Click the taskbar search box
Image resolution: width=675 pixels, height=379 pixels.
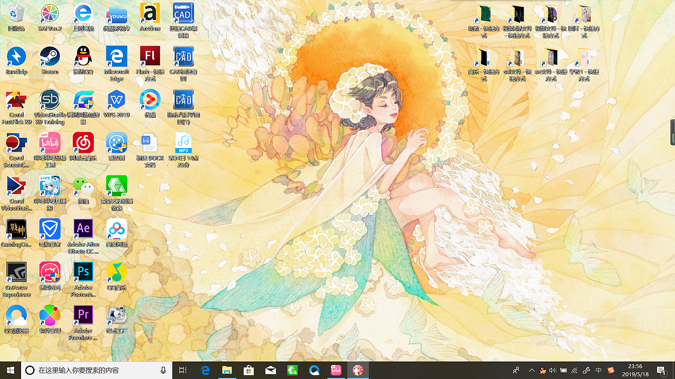[97, 370]
